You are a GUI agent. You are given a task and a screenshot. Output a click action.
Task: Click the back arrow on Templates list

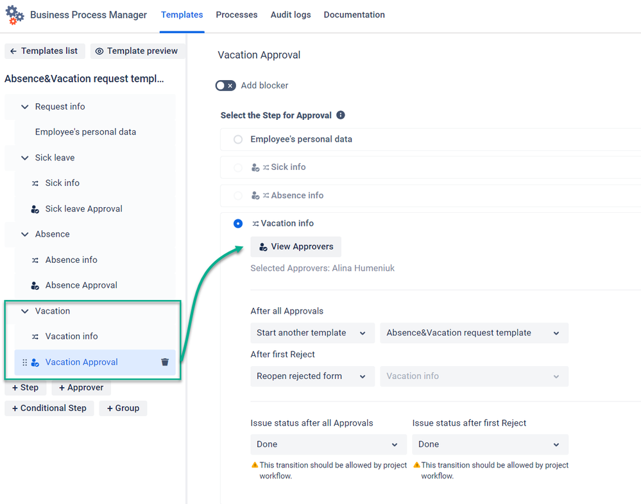(x=13, y=51)
